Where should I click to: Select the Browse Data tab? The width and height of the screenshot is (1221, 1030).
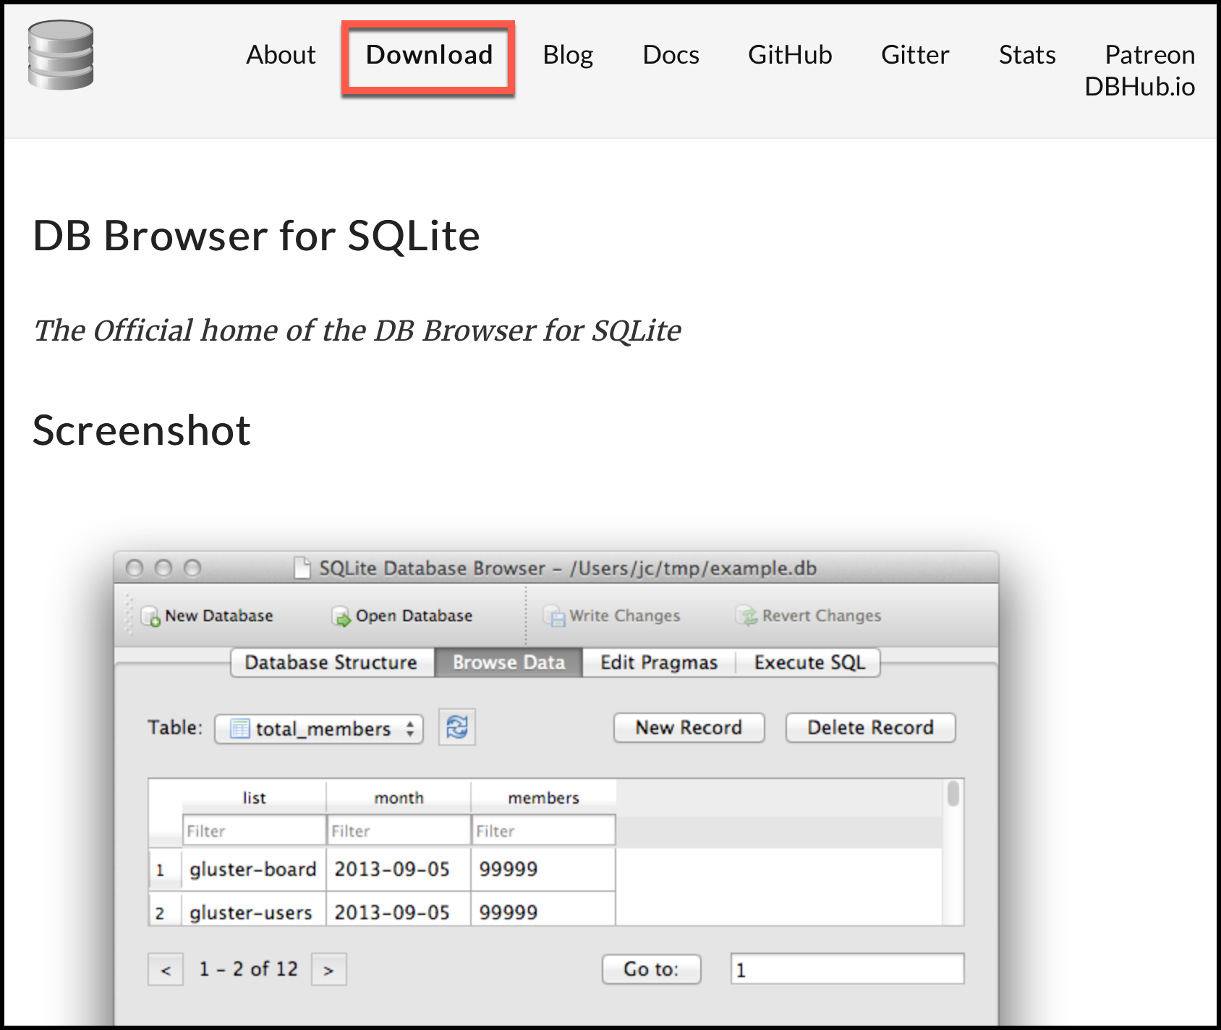[509, 663]
